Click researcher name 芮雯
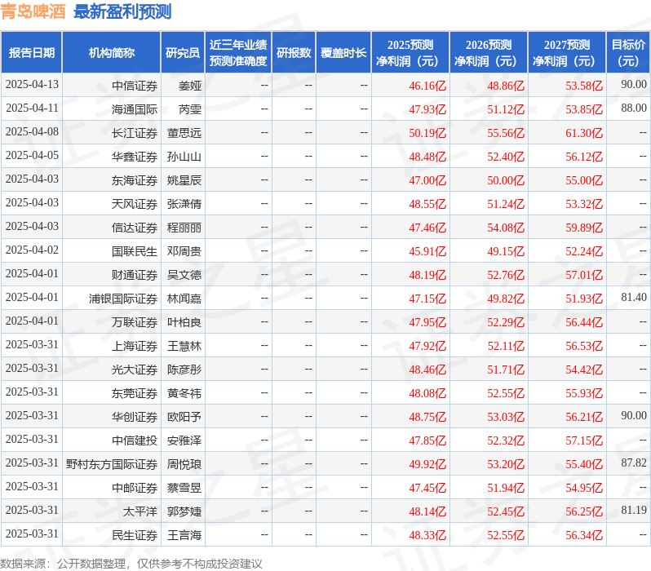651x571 pixels. tap(190, 109)
